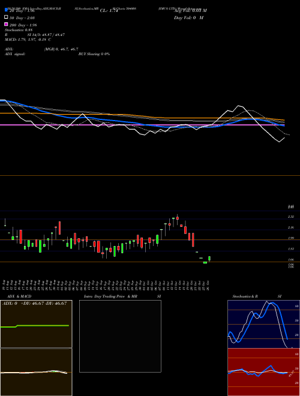Click the 'Stochastics: 0.88' readout
Viewport: 300px width, 396px height.
point(19,30)
